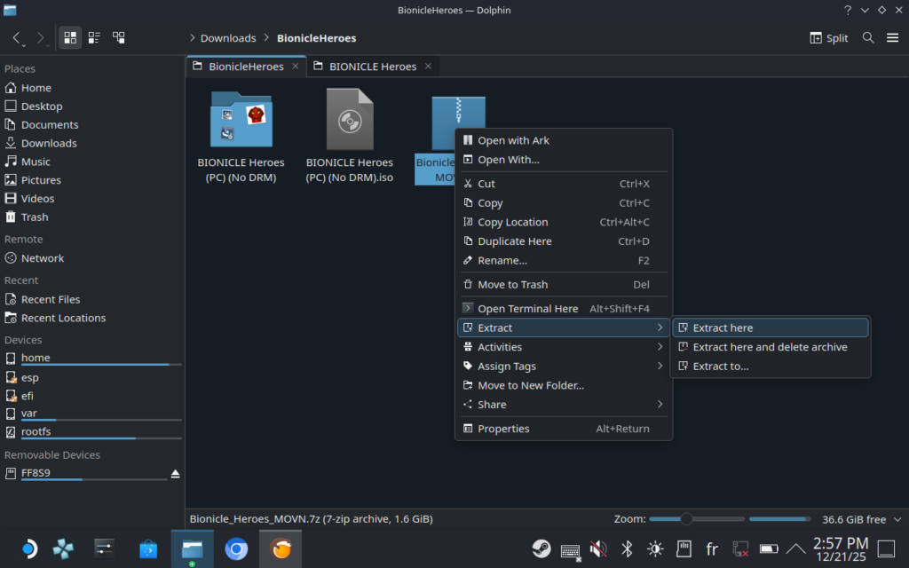Screen dimensions: 909x568
Task: Show hidden system tray icons arrow
Action: 796,548
